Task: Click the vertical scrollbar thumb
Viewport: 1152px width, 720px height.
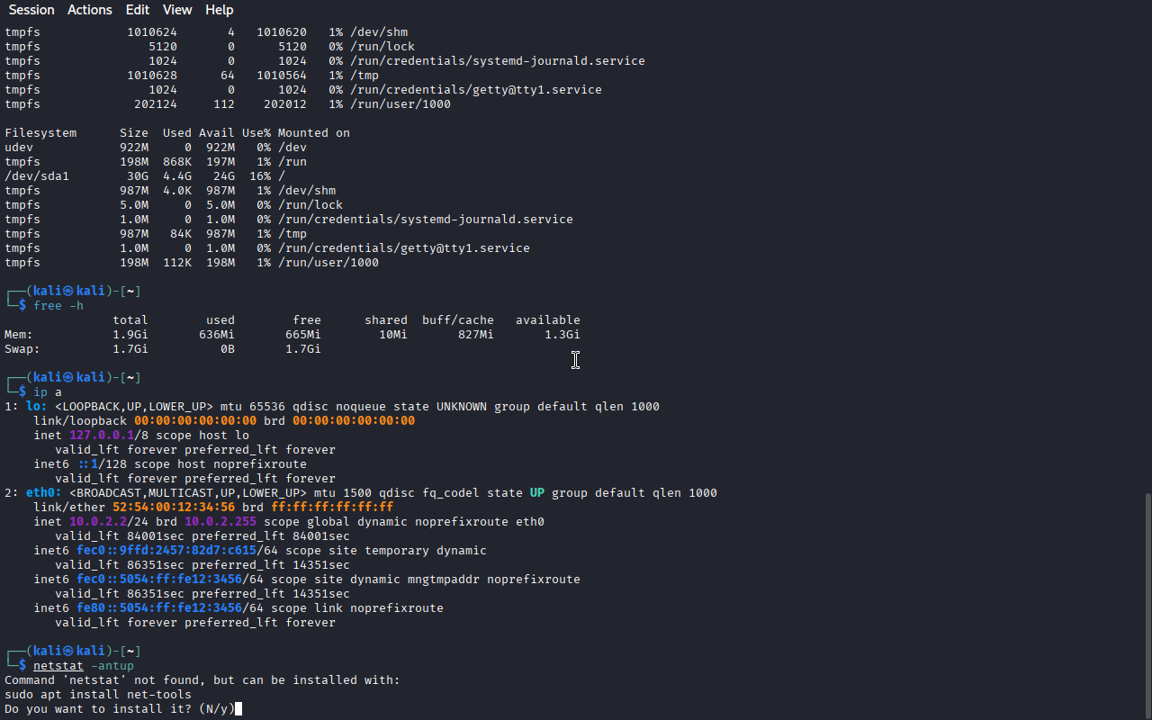Action: coord(1147,603)
